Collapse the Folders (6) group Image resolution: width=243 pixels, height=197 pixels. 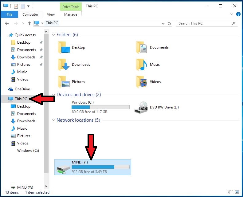point(54,35)
